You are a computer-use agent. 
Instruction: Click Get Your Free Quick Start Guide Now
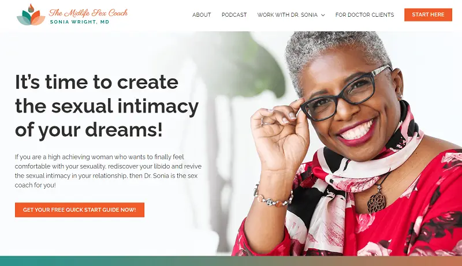[80, 210]
